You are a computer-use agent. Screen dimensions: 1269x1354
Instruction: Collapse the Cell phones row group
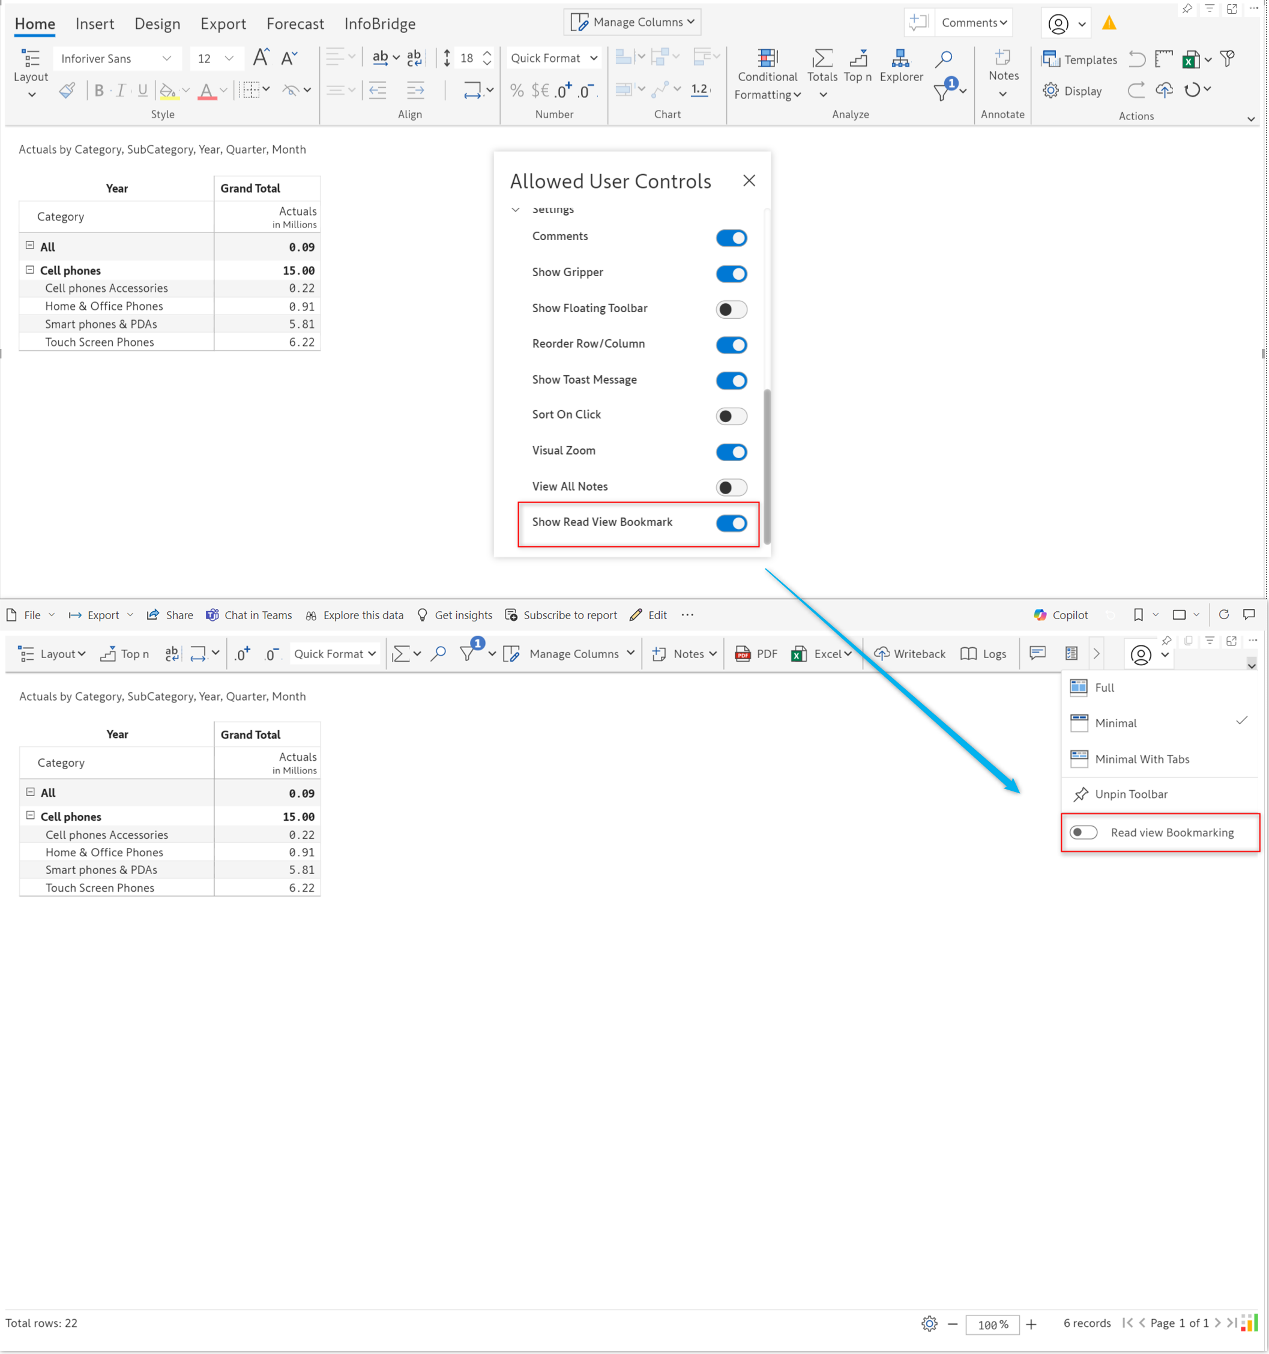coord(30,270)
